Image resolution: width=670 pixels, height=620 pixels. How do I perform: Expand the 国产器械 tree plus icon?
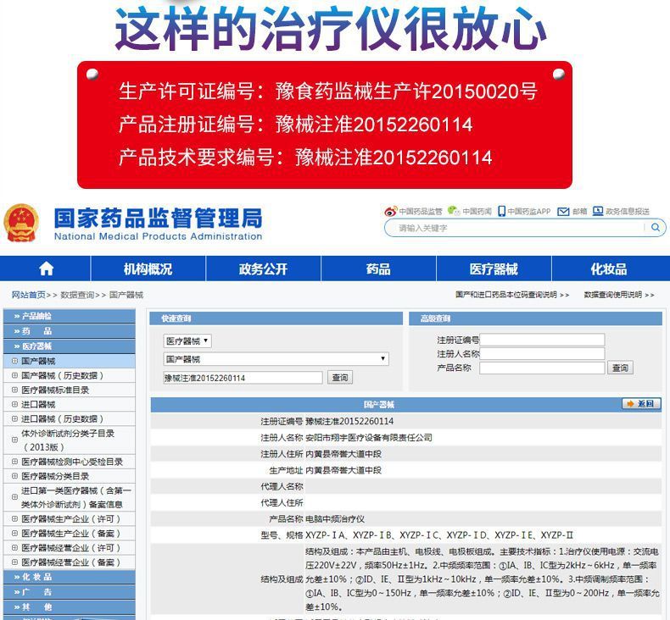coord(14,361)
